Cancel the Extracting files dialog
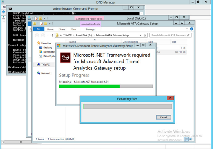 point(163,117)
